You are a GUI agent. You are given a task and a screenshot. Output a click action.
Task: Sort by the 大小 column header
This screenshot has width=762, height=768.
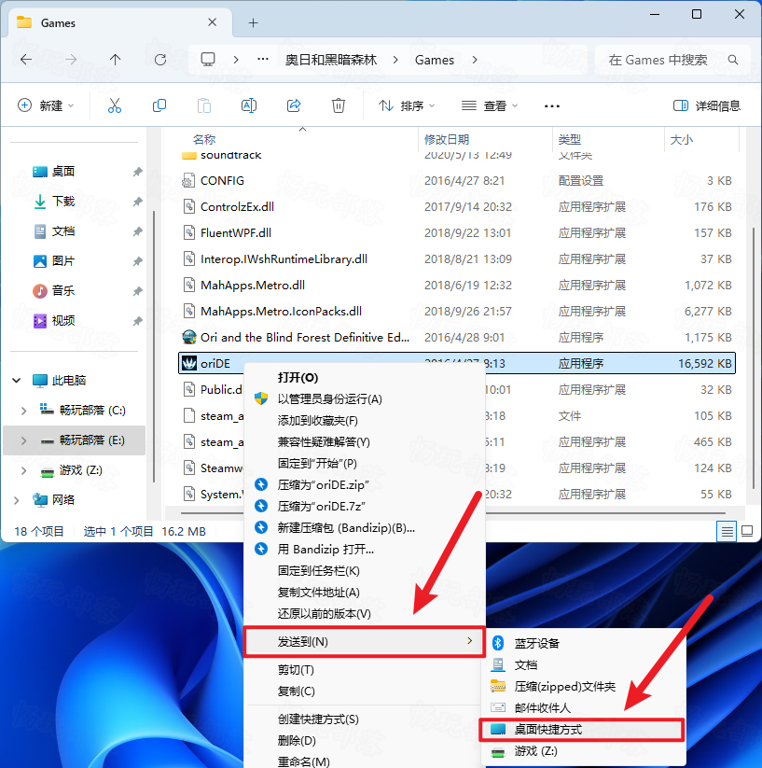tap(681, 140)
